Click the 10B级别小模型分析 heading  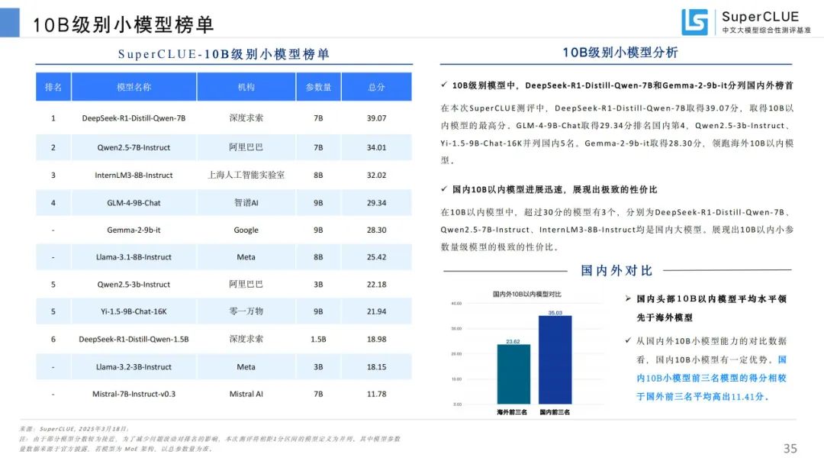tap(620, 53)
